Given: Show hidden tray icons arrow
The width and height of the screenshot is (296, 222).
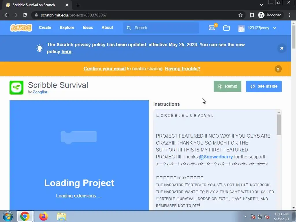Looking at the screenshot, I should click(x=246, y=217).
